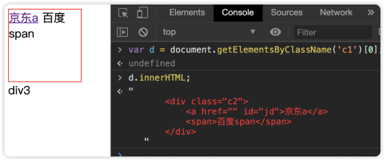Image resolution: width=385 pixels, height=161 pixels.
Task: Open the Network tab
Action: point(336,13)
